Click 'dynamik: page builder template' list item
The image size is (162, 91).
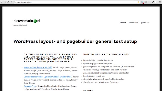click(x=97, y=64)
